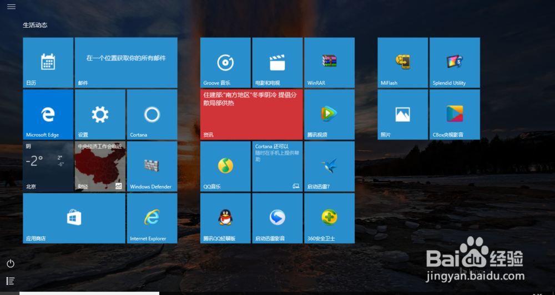Image resolution: width=555 pixels, height=295 pixels.
Task: Click the power button icon
Action: pos(11,263)
